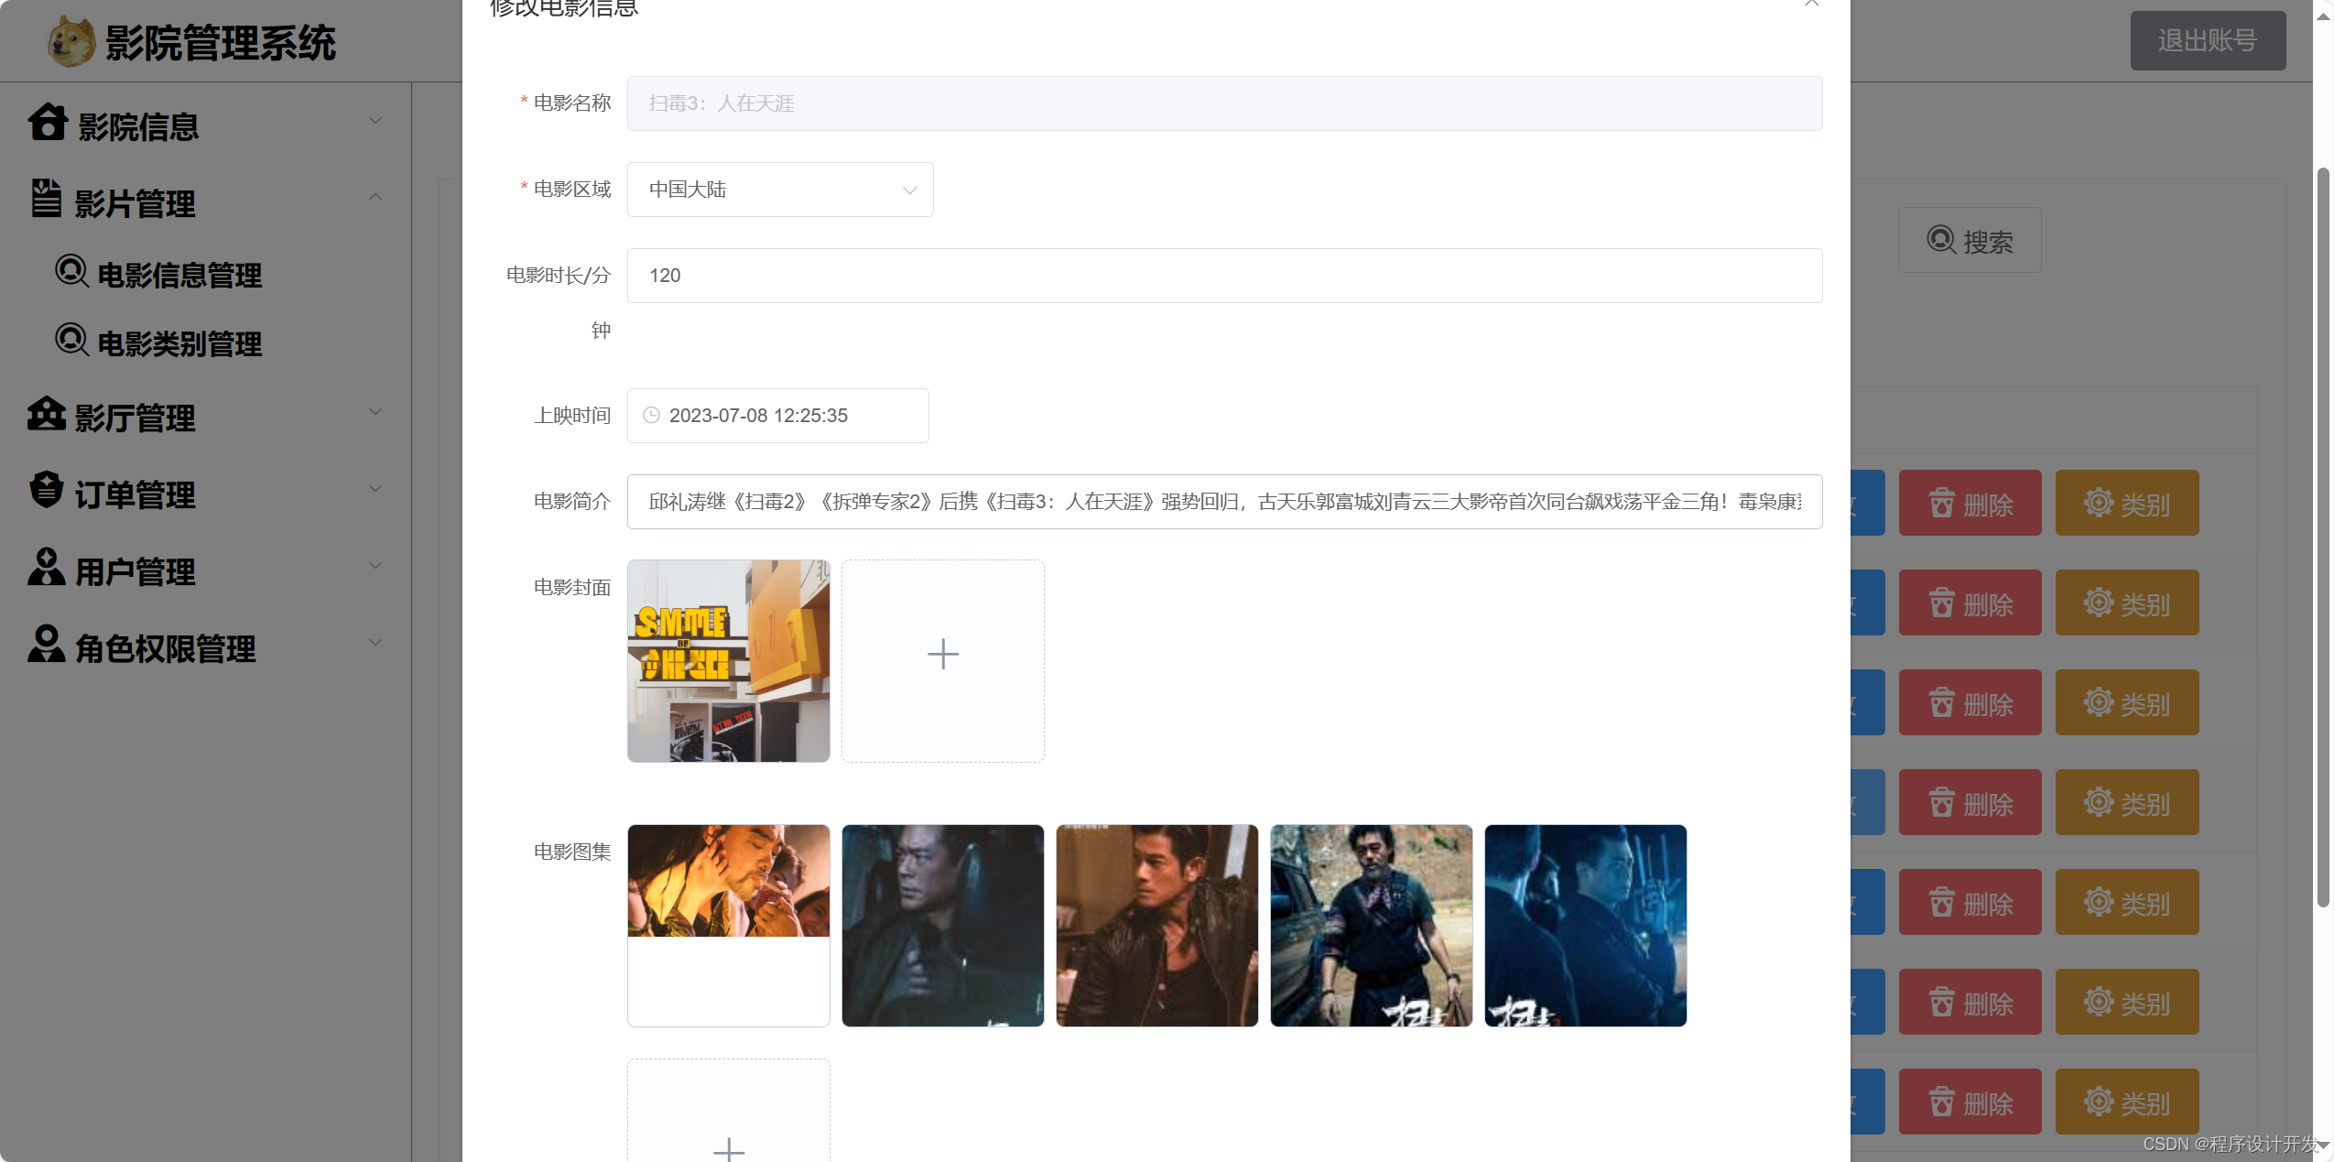Viewport: 2334px width, 1162px height.
Task: Click the 上映时间 date field
Action: click(x=777, y=416)
